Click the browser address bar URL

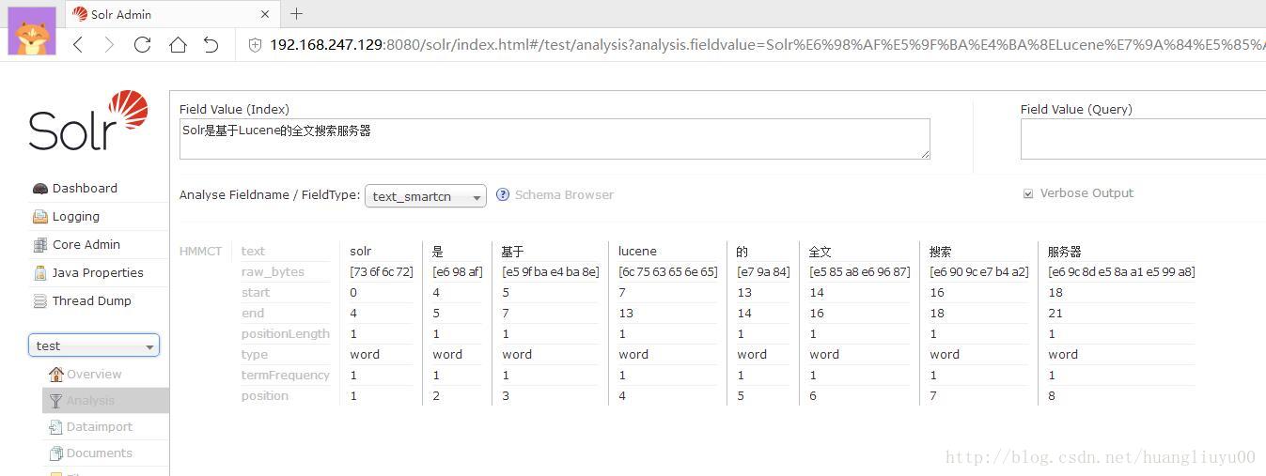coord(766,44)
